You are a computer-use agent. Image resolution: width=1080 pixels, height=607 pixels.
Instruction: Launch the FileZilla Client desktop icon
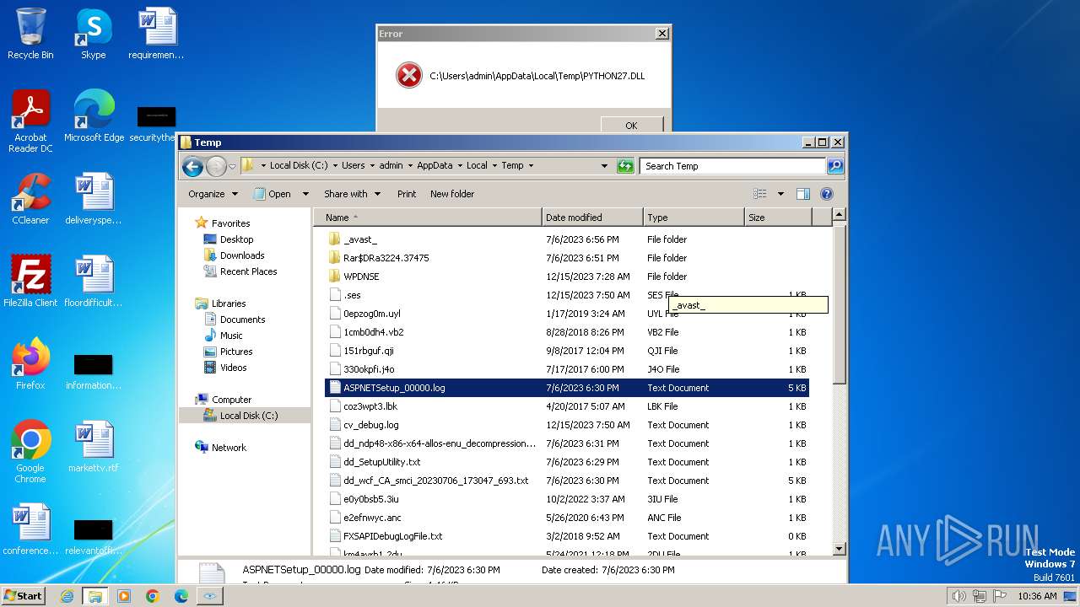click(30, 282)
